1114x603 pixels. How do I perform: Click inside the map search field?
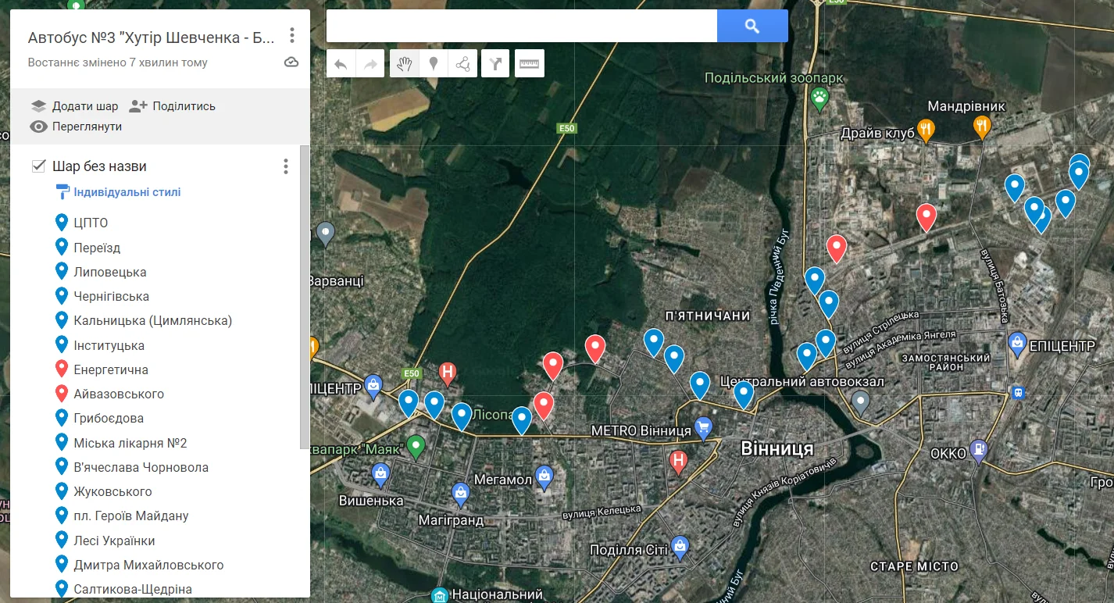[x=521, y=26]
